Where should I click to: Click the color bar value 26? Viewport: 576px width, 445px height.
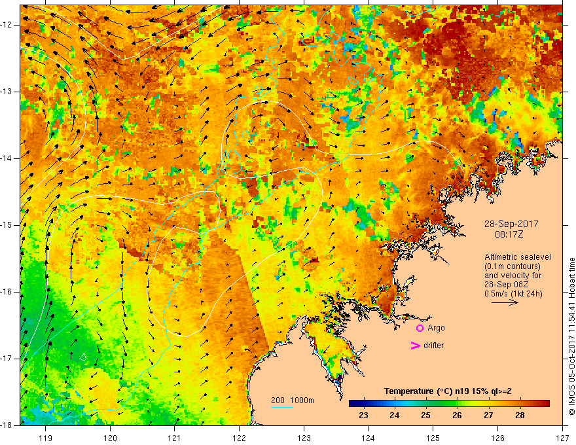click(457, 416)
